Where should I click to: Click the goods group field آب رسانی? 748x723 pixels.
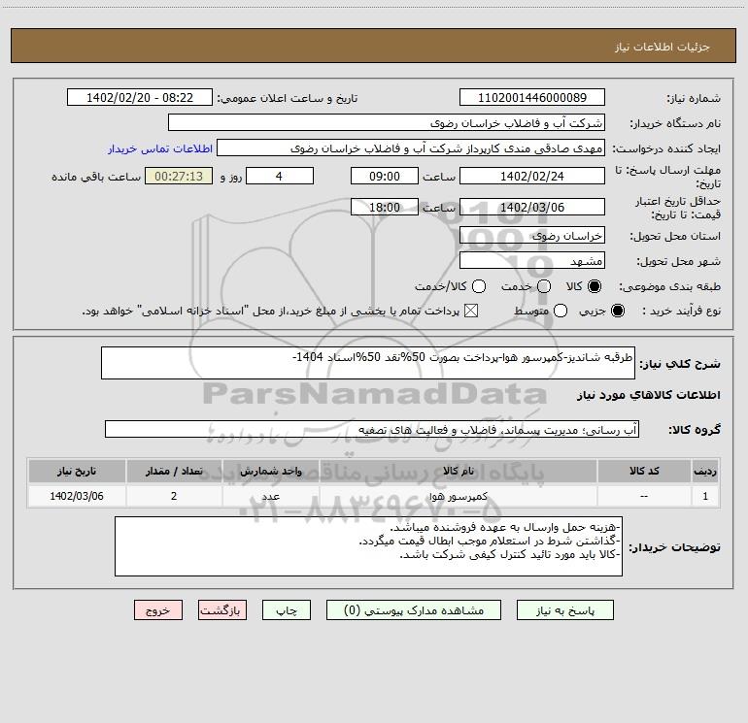[372, 429]
